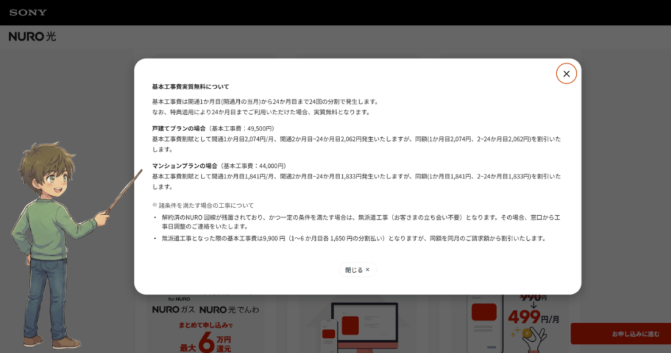Close the dialog with the circled X icon

pos(566,73)
